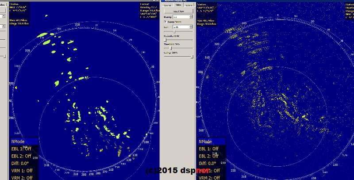Select the Colours tab in middle panel

coord(189,5)
